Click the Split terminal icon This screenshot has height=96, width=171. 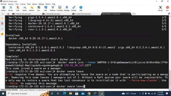46,9
